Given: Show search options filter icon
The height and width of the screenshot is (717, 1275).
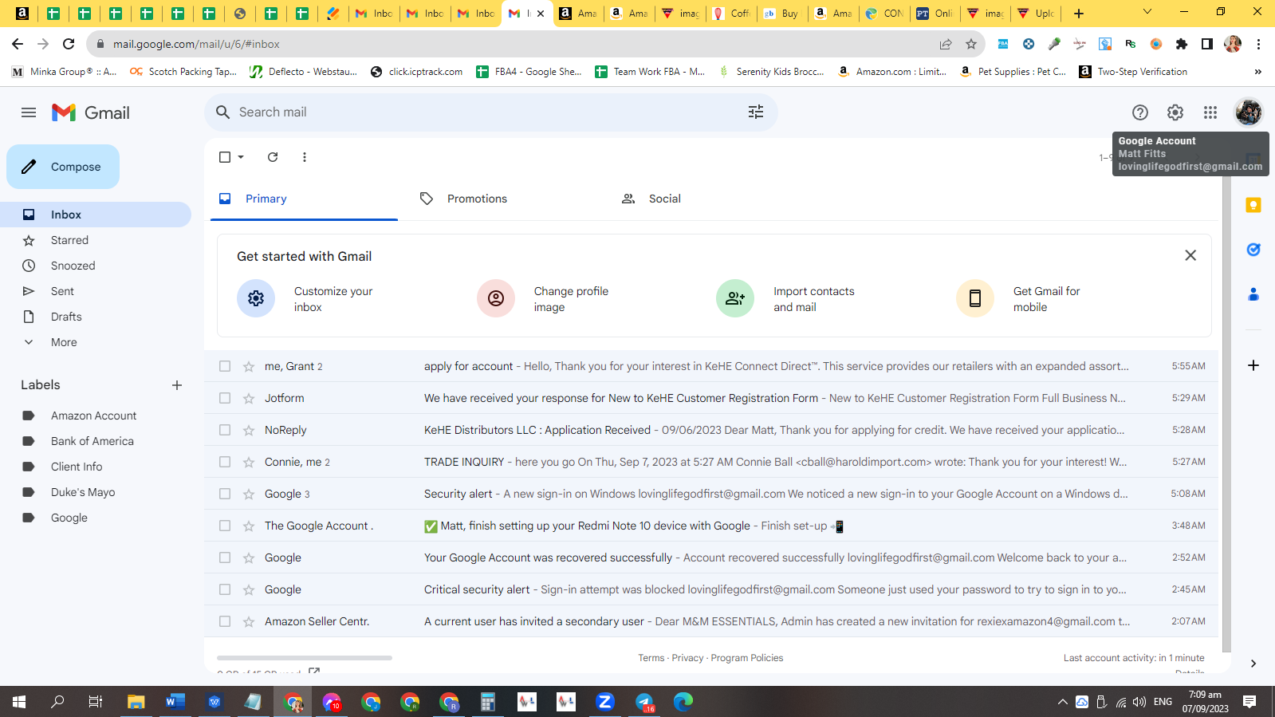Looking at the screenshot, I should pos(756,112).
